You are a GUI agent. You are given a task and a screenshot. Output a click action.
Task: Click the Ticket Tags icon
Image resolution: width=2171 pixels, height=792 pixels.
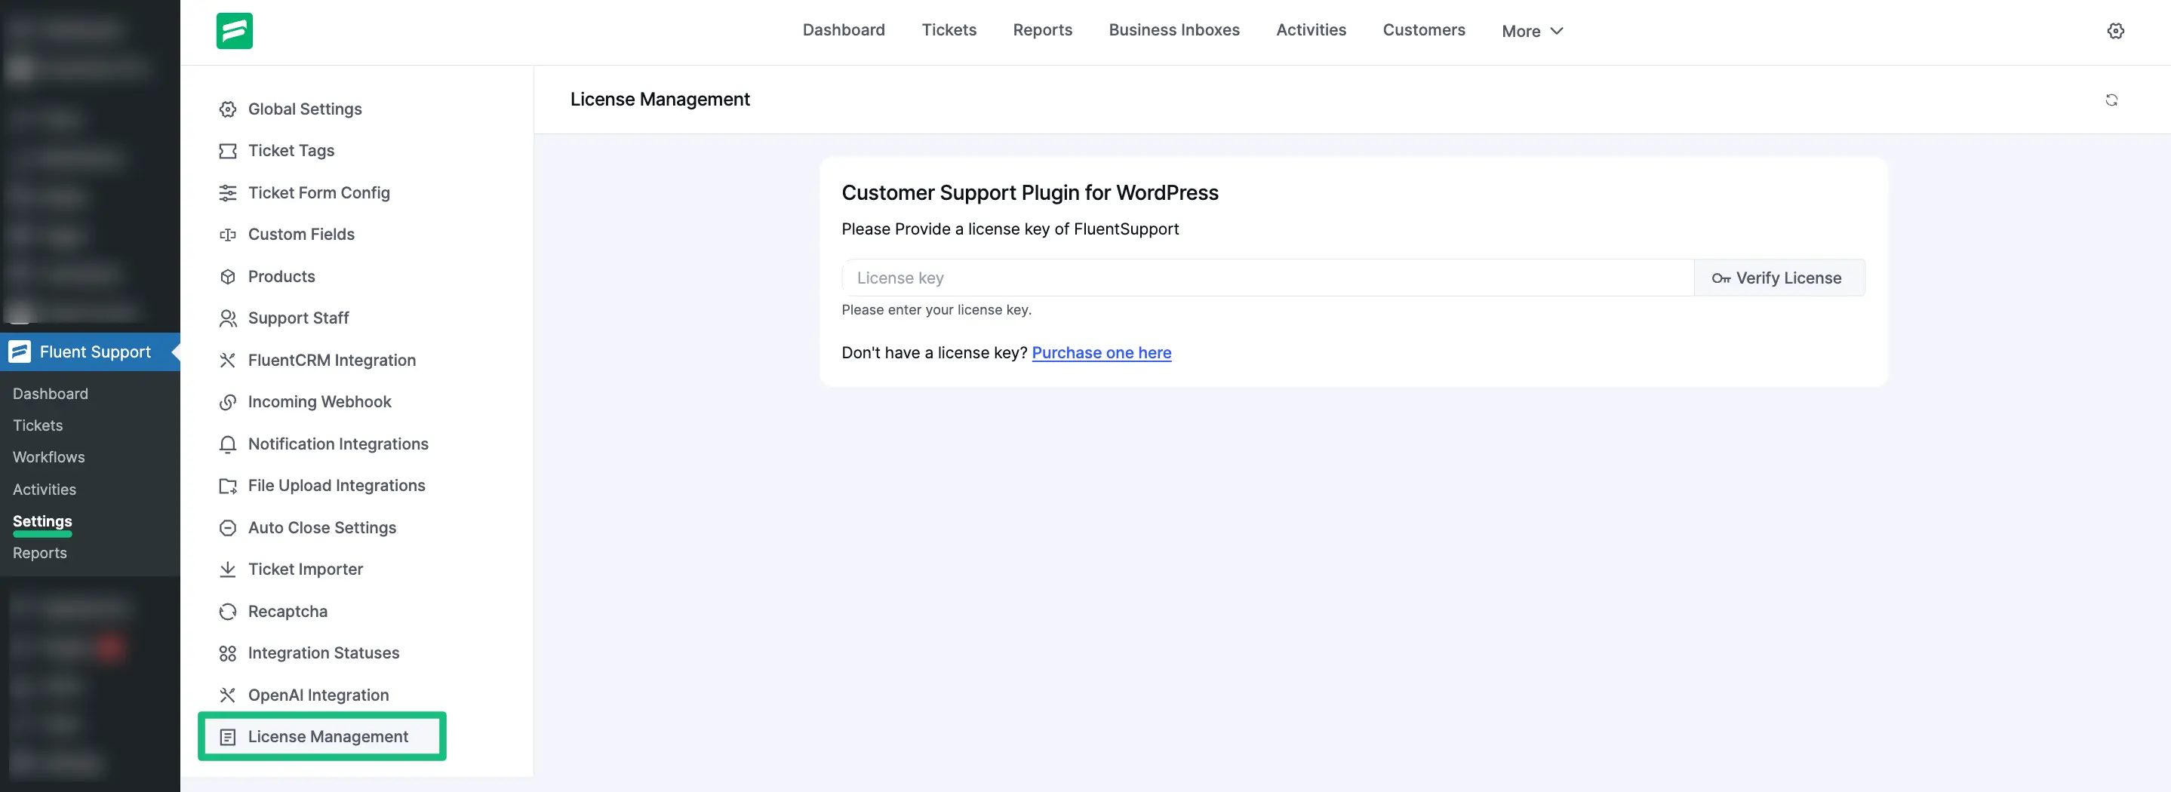(x=228, y=151)
